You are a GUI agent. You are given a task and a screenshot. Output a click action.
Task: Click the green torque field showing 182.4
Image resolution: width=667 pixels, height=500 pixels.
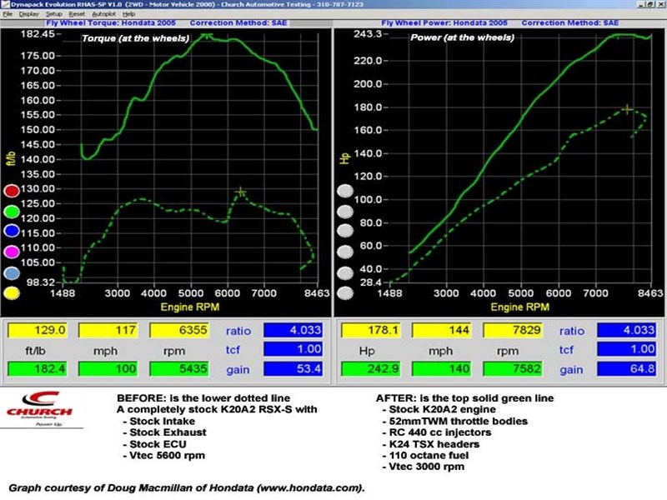38,368
